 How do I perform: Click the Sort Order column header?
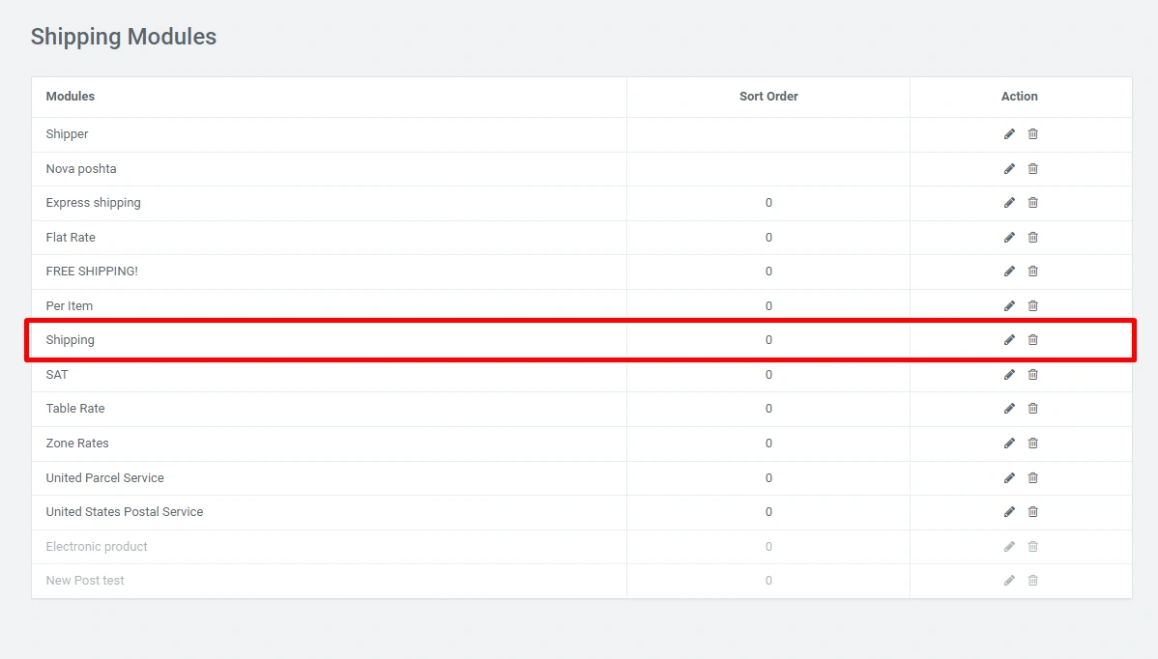768,97
